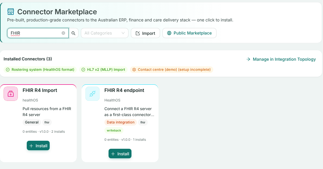
Task: Open the All Categories dropdown
Action: (x=105, y=33)
